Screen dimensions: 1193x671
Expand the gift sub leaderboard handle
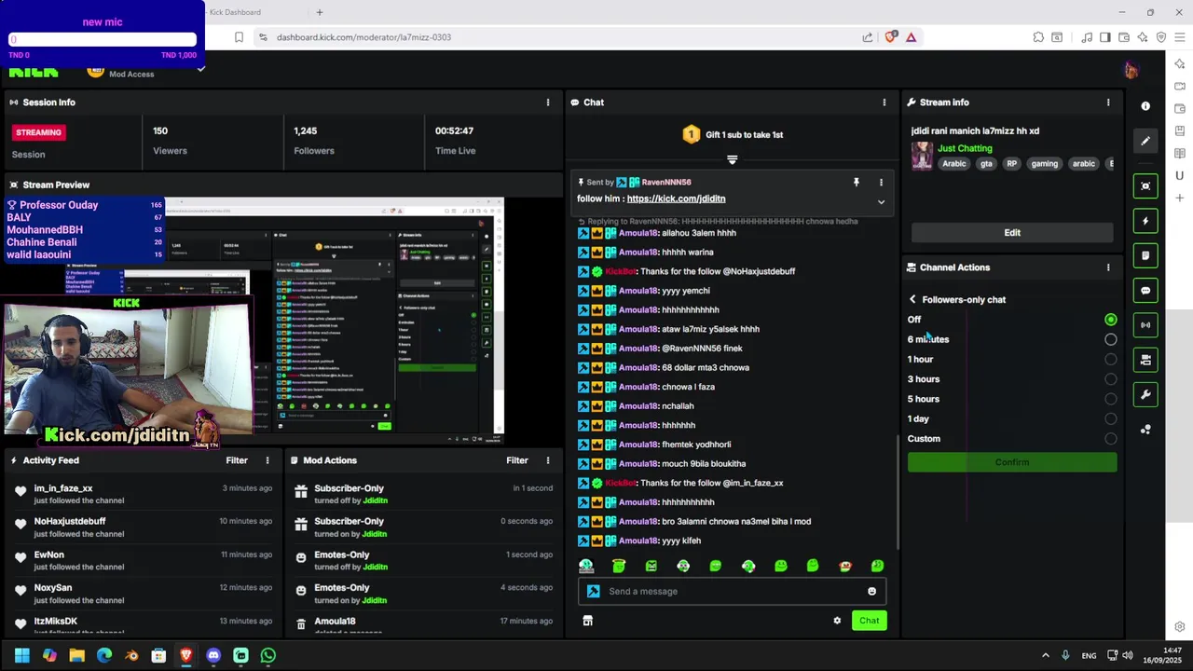(732, 160)
